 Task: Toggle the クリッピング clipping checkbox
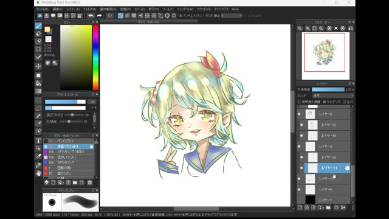tap(324, 102)
